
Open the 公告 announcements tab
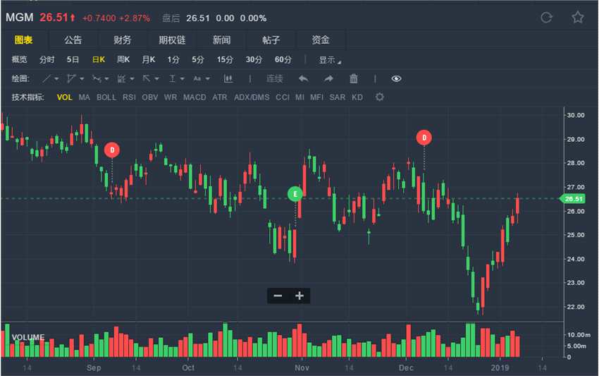pos(73,40)
